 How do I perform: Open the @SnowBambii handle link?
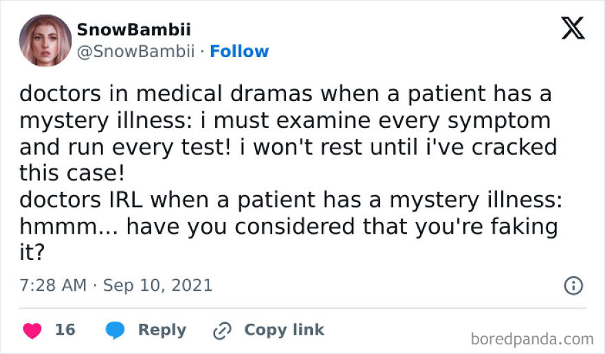pyautogui.click(x=135, y=52)
